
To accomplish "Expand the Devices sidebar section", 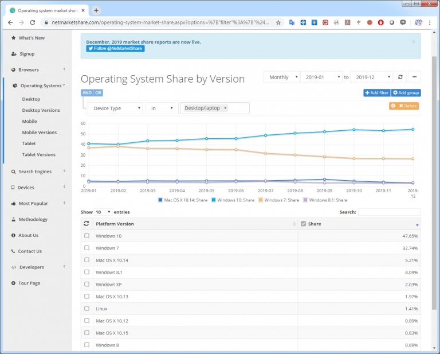I will [38, 188].
